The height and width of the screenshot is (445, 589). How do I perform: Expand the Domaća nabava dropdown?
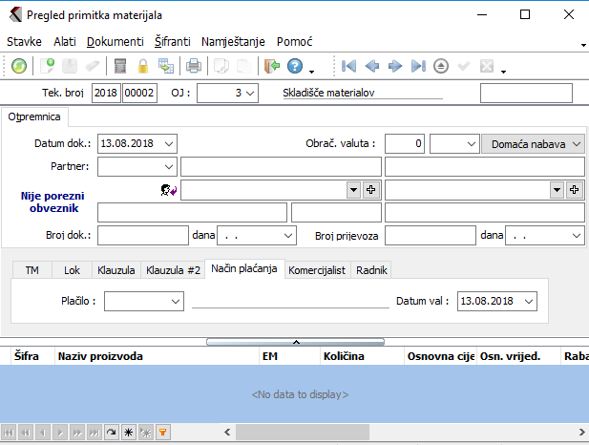(576, 143)
